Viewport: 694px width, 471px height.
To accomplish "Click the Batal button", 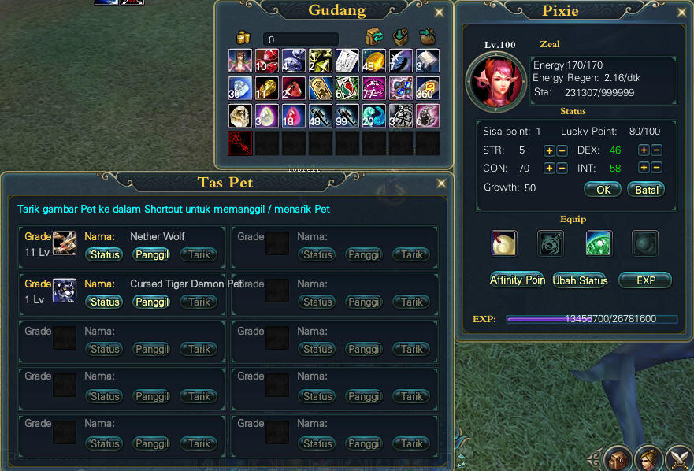I will 646,190.
